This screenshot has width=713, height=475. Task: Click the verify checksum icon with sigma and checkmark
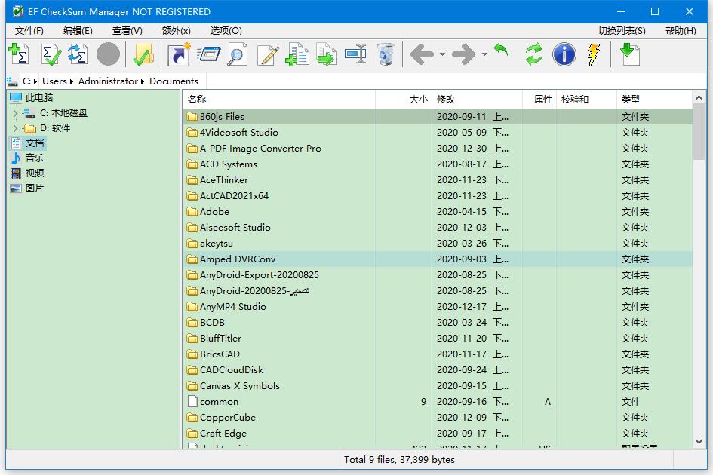(51, 54)
